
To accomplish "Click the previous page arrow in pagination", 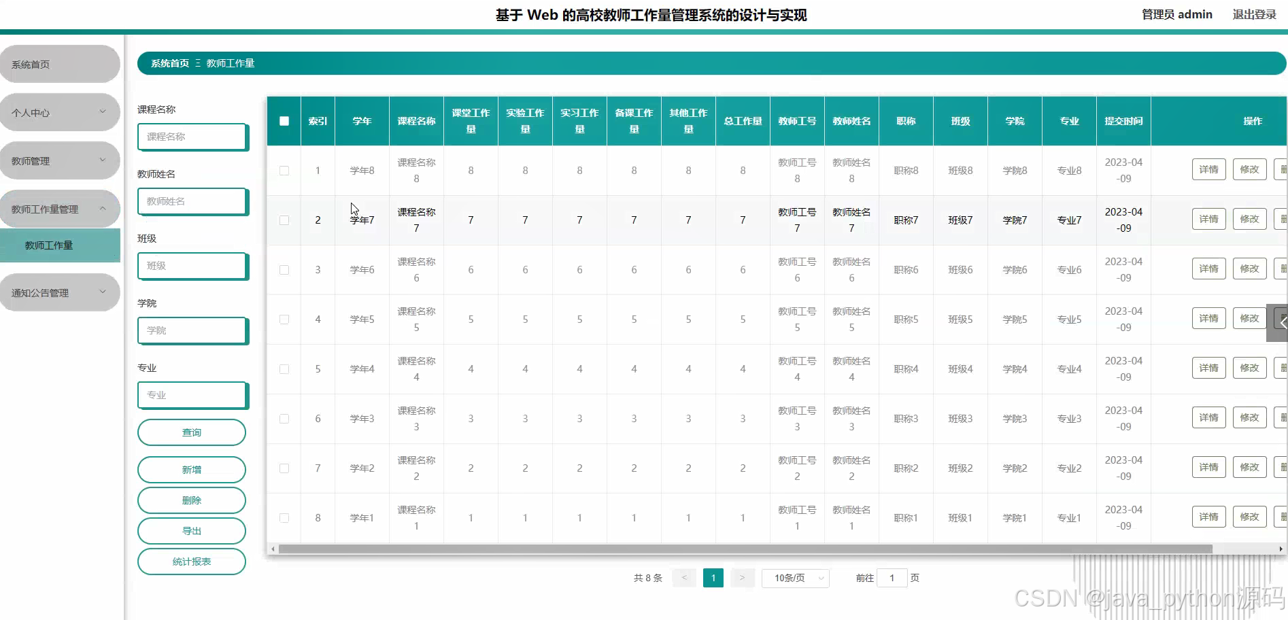I will tap(684, 578).
